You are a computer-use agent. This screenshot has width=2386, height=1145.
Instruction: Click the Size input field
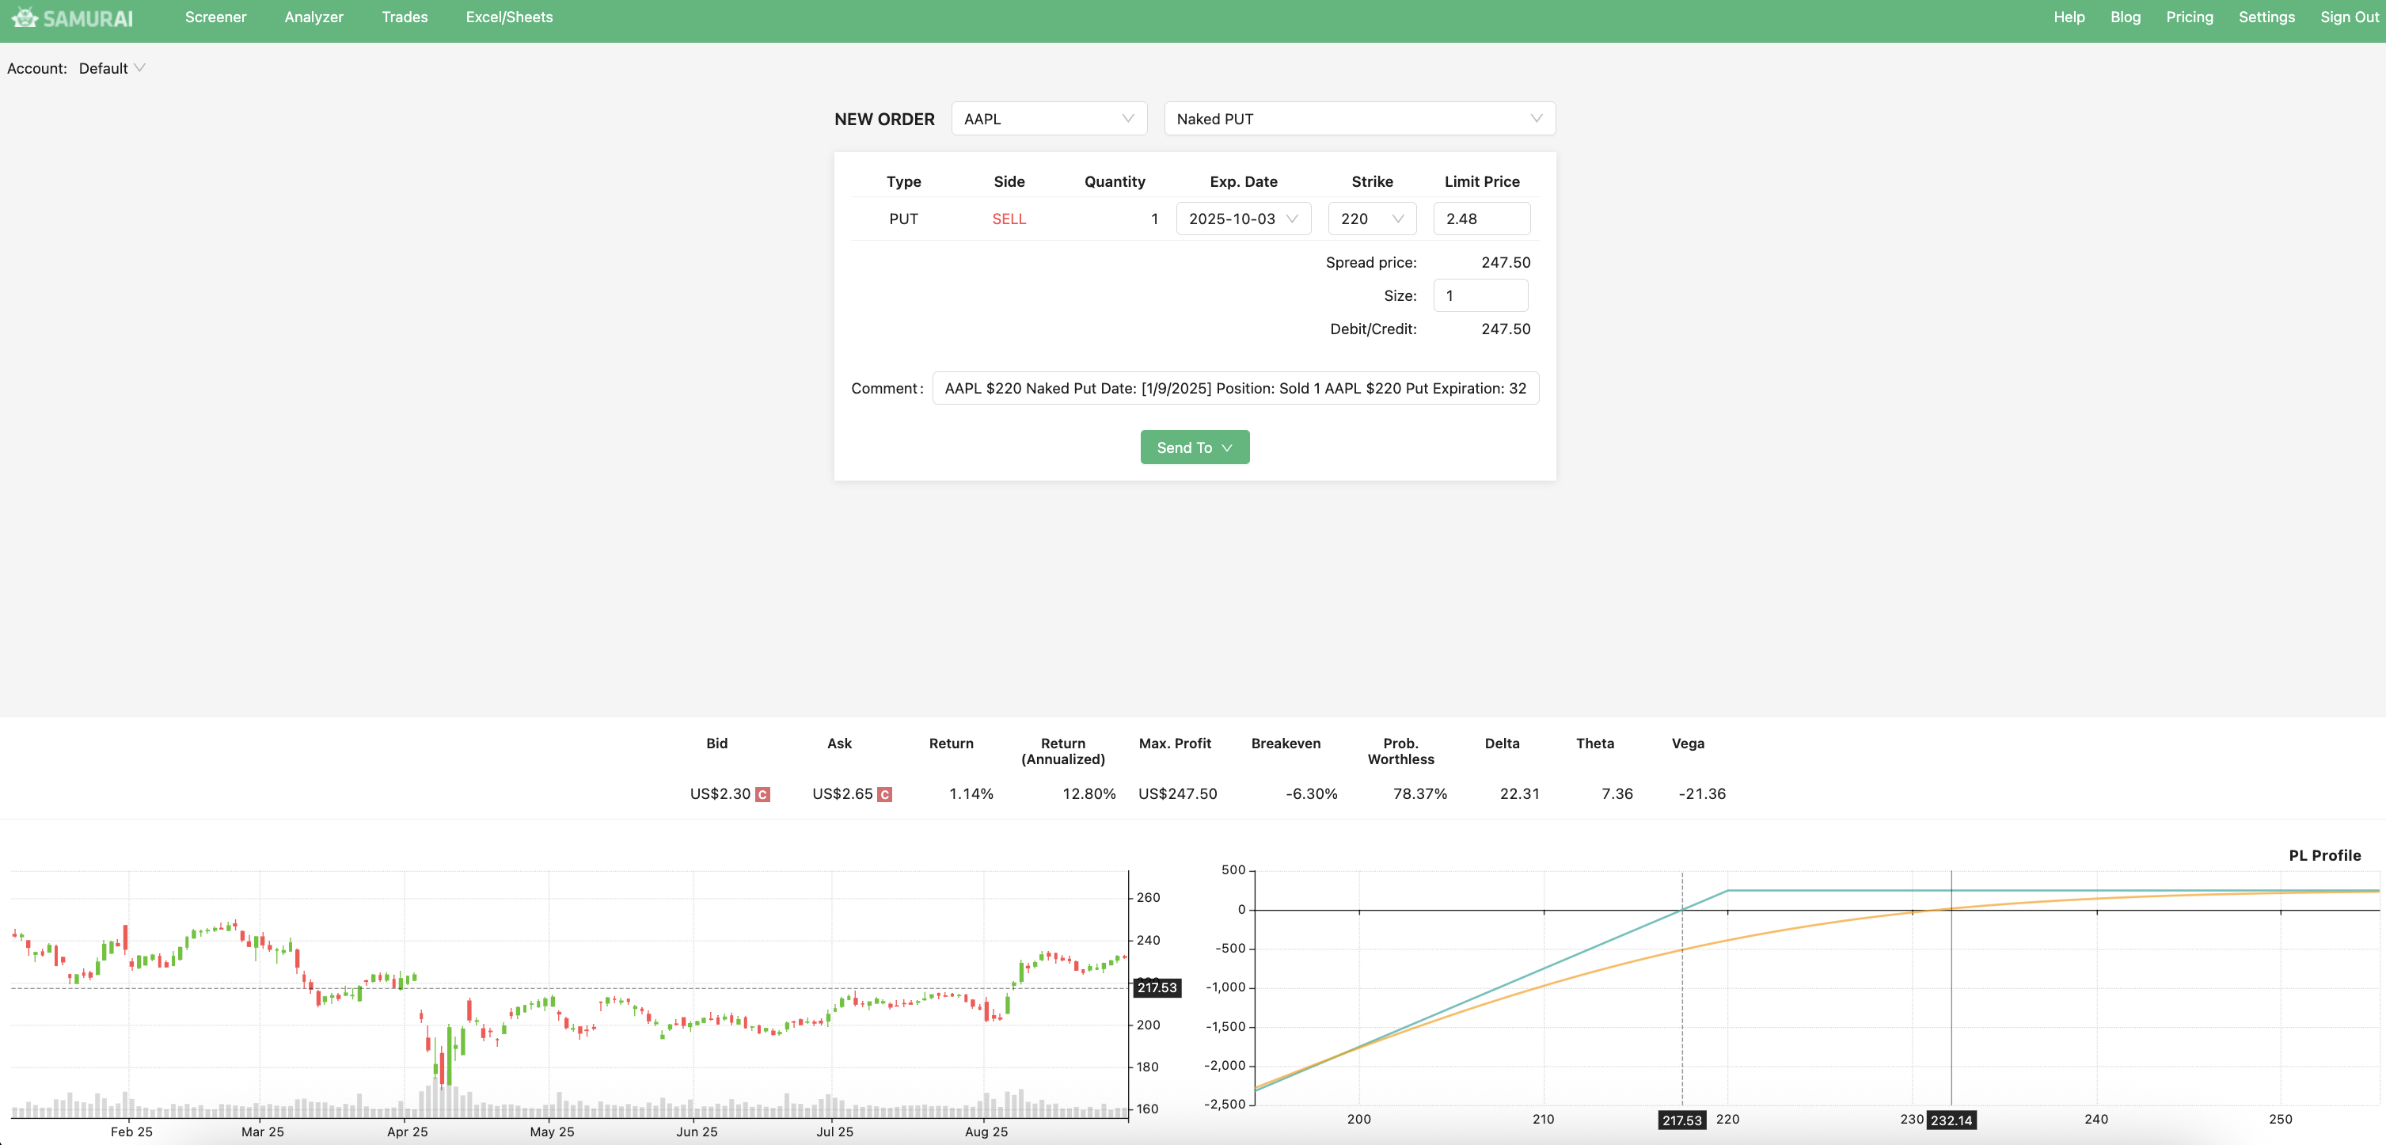pos(1480,295)
